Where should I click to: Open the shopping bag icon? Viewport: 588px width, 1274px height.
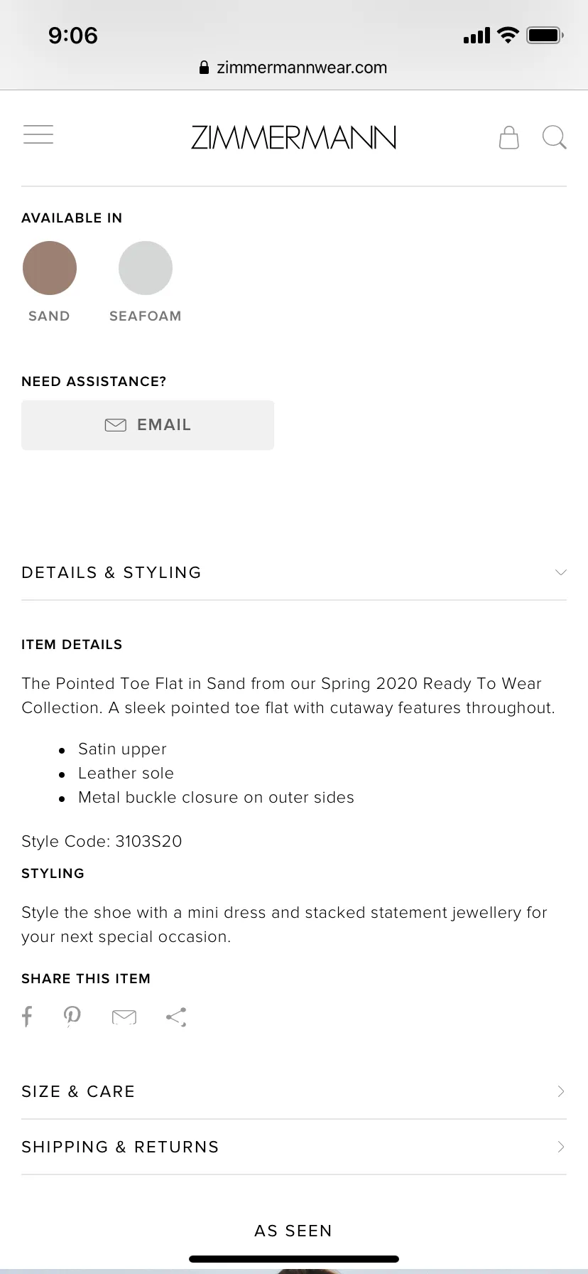(508, 137)
